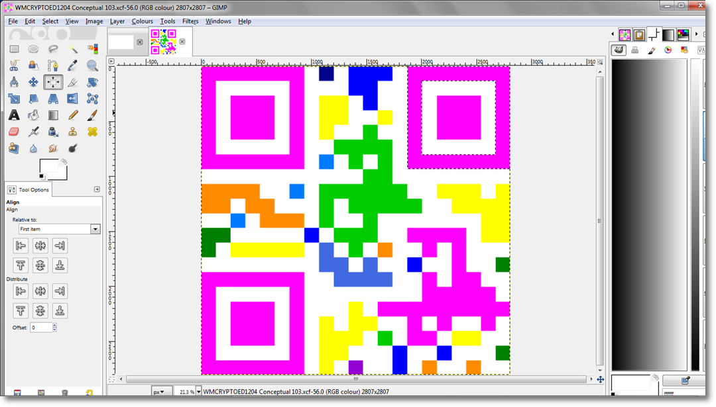
Task: Select the Eraser tool
Action: [14, 132]
